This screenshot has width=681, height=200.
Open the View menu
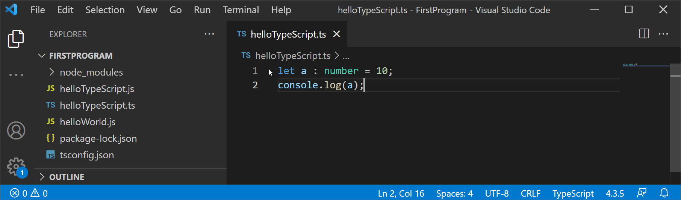[147, 10]
